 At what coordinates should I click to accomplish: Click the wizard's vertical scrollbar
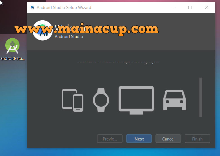coord(201,97)
